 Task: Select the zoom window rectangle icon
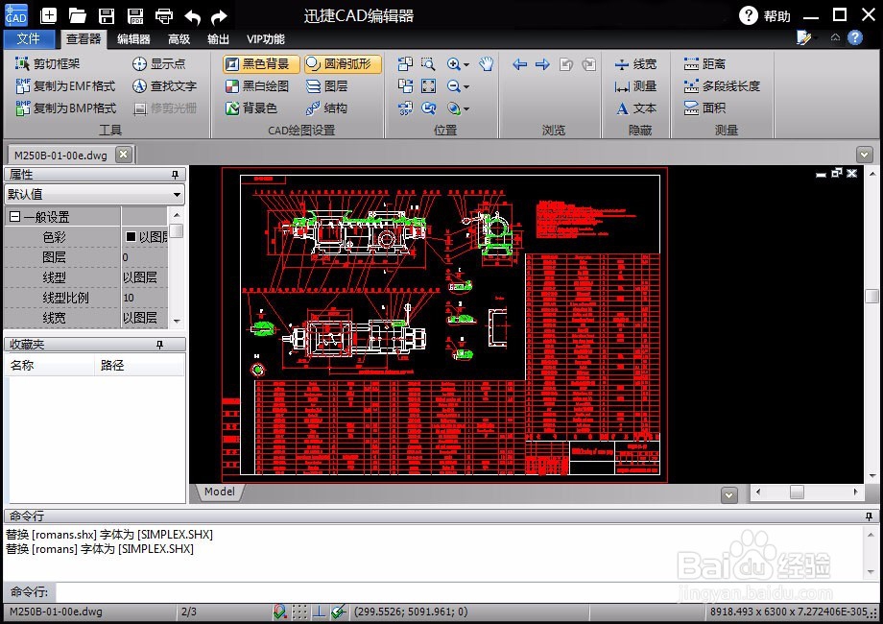[429, 63]
